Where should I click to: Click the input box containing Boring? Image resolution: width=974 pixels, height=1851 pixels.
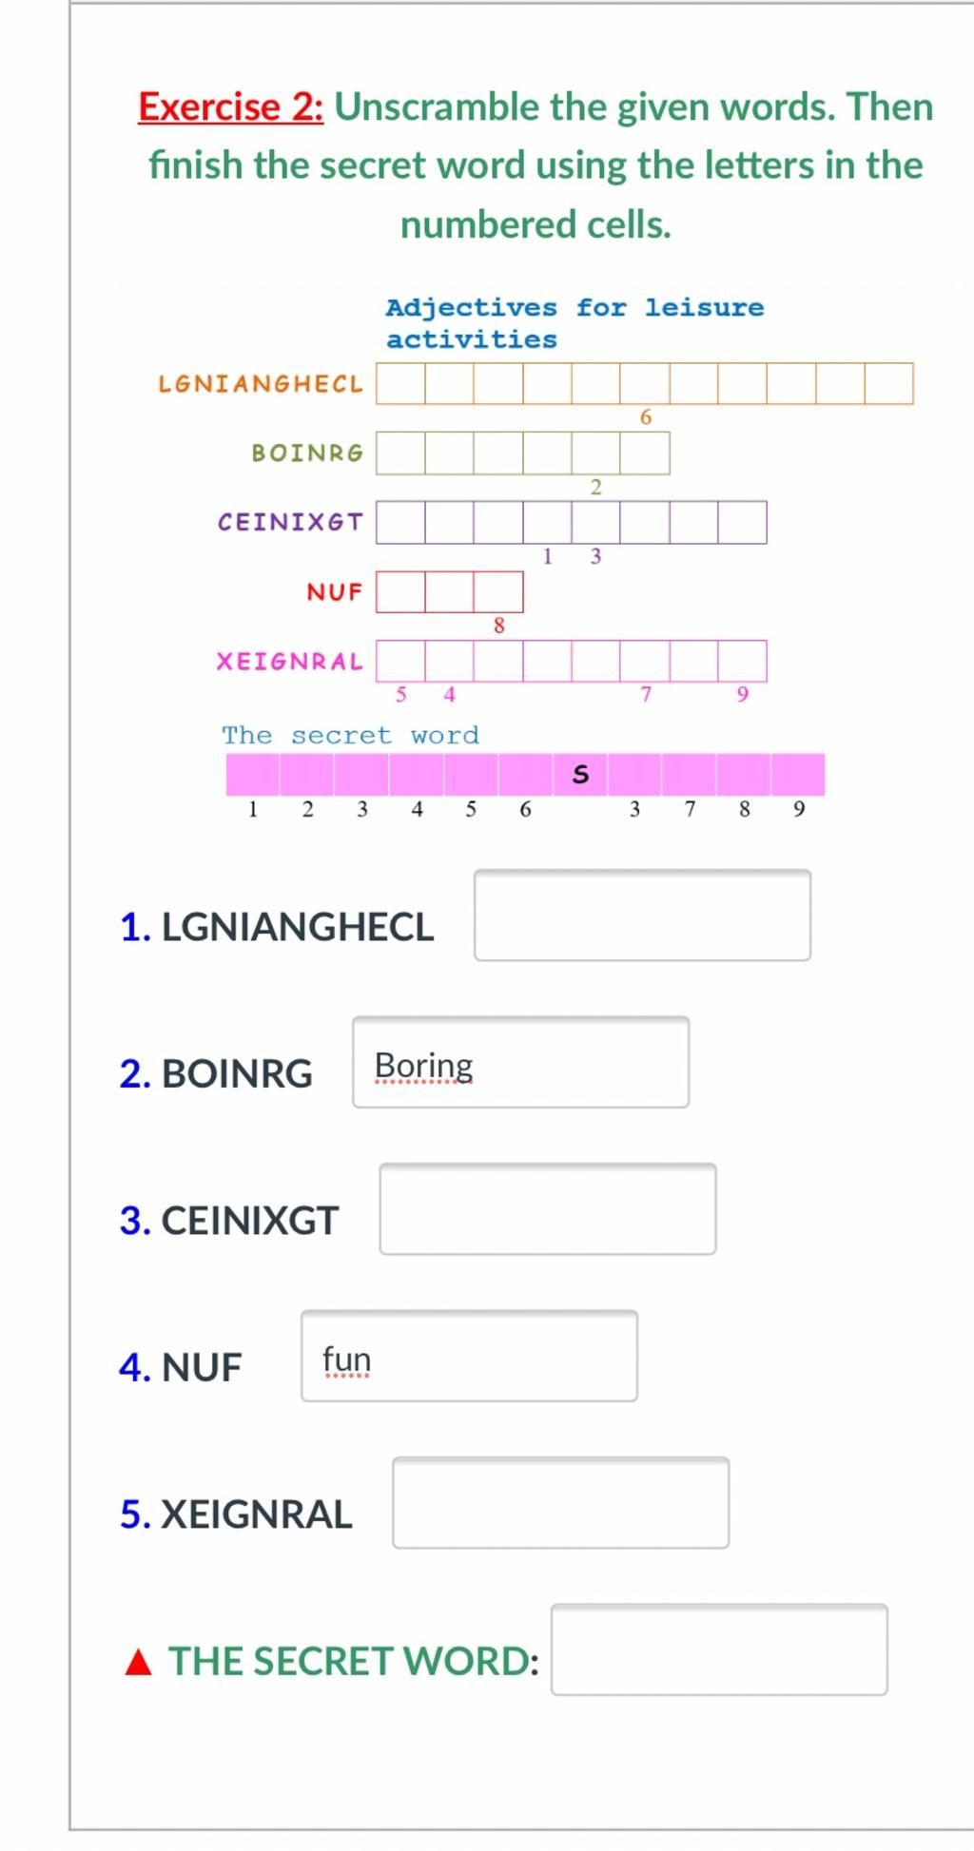tap(520, 1062)
